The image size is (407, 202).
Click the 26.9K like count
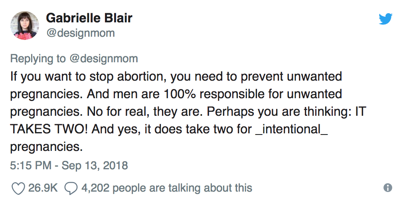(43, 188)
